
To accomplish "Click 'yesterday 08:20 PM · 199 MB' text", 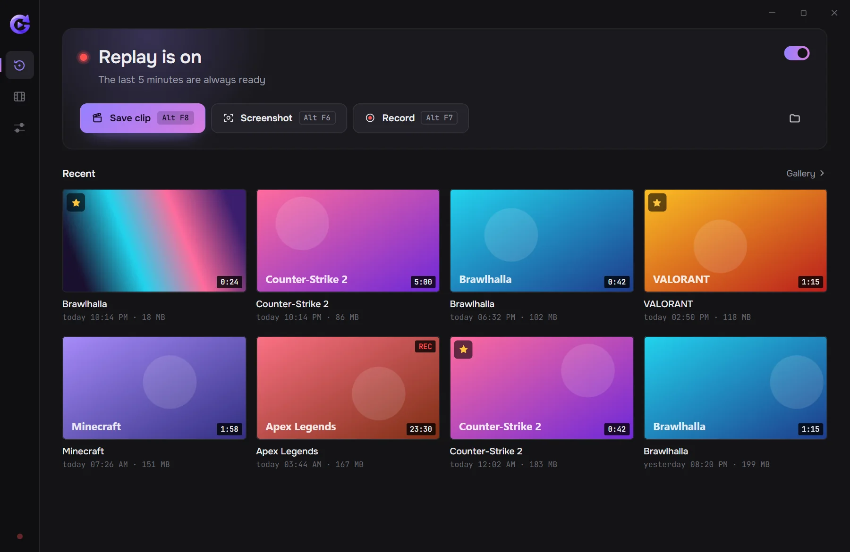I will pos(706,465).
